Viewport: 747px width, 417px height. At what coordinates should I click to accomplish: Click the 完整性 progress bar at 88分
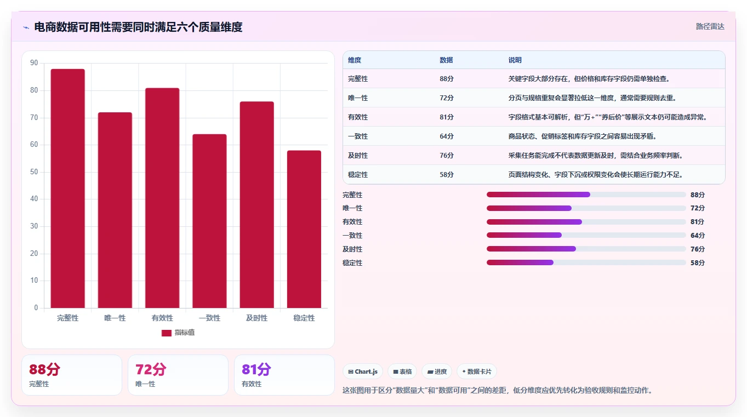[586, 195]
